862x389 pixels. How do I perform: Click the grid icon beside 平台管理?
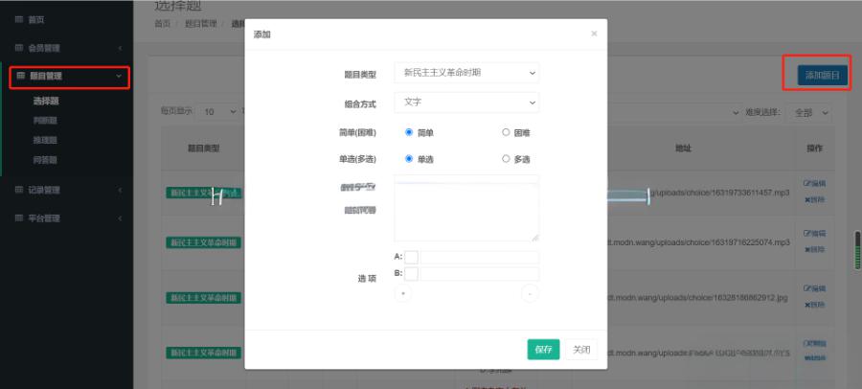pos(19,218)
